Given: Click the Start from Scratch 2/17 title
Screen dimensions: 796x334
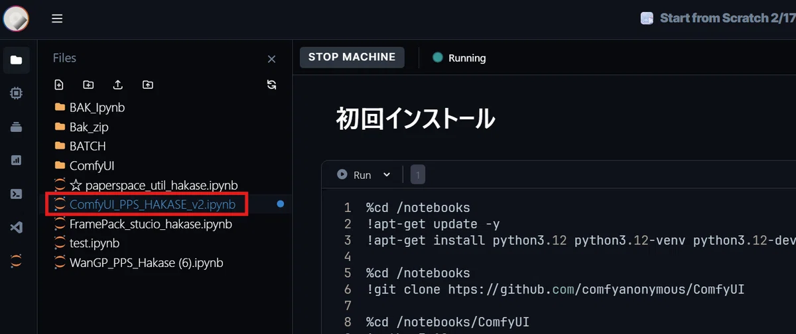Looking at the screenshot, I should tap(727, 18).
